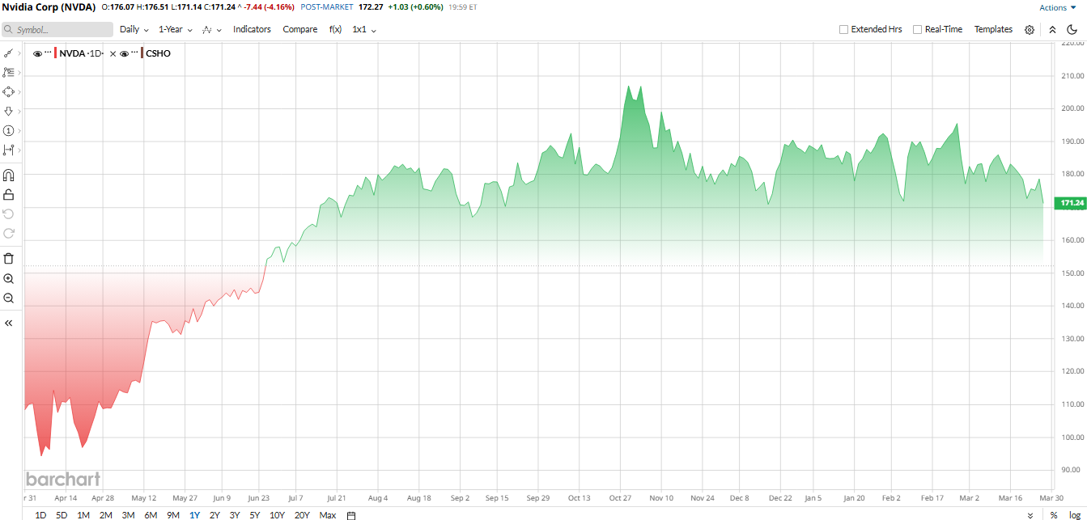Viewport: 1087px width, 520px height.
Task: Select the Fibonacci drawing tools icon
Action: click(x=8, y=72)
